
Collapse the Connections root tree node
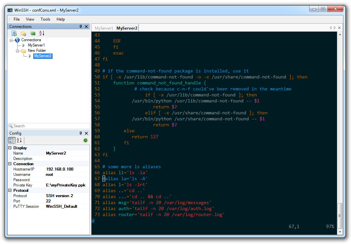pos(11,40)
